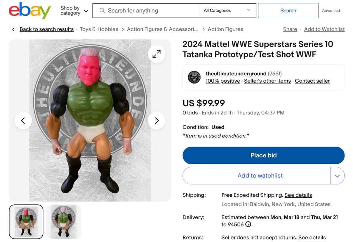Open the Toys & Hobbies category
The image size is (353, 242).
click(99, 29)
